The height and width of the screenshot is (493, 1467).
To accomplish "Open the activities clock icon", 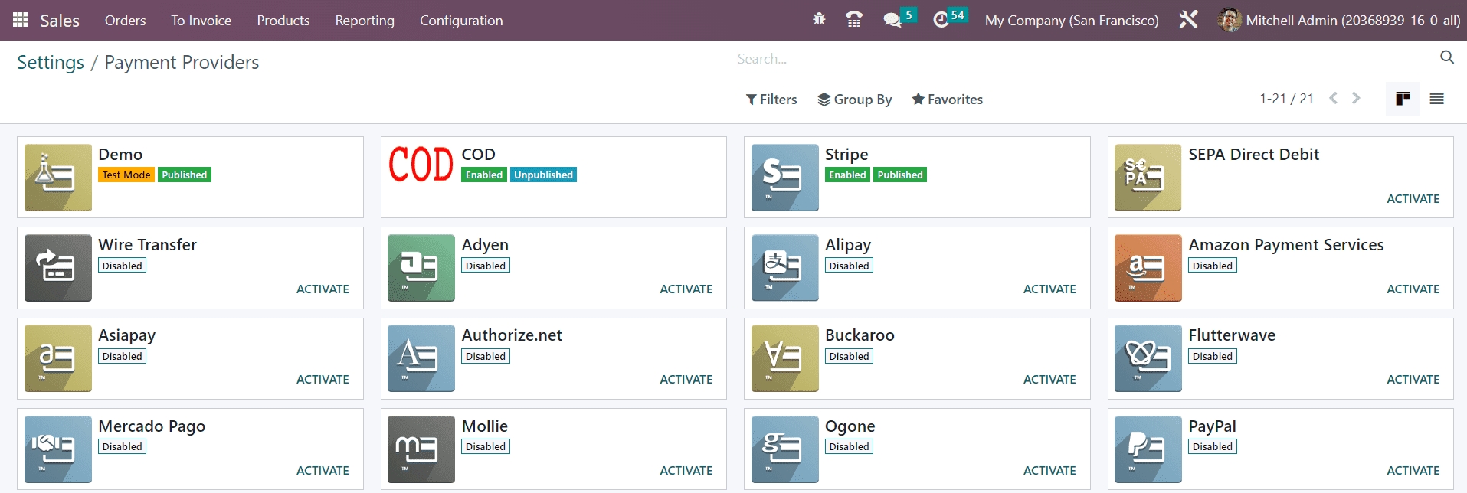I will (x=941, y=20).
